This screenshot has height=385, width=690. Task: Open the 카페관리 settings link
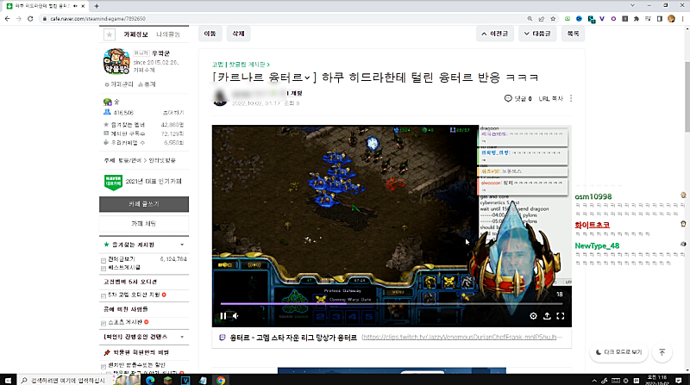[119, 84]
